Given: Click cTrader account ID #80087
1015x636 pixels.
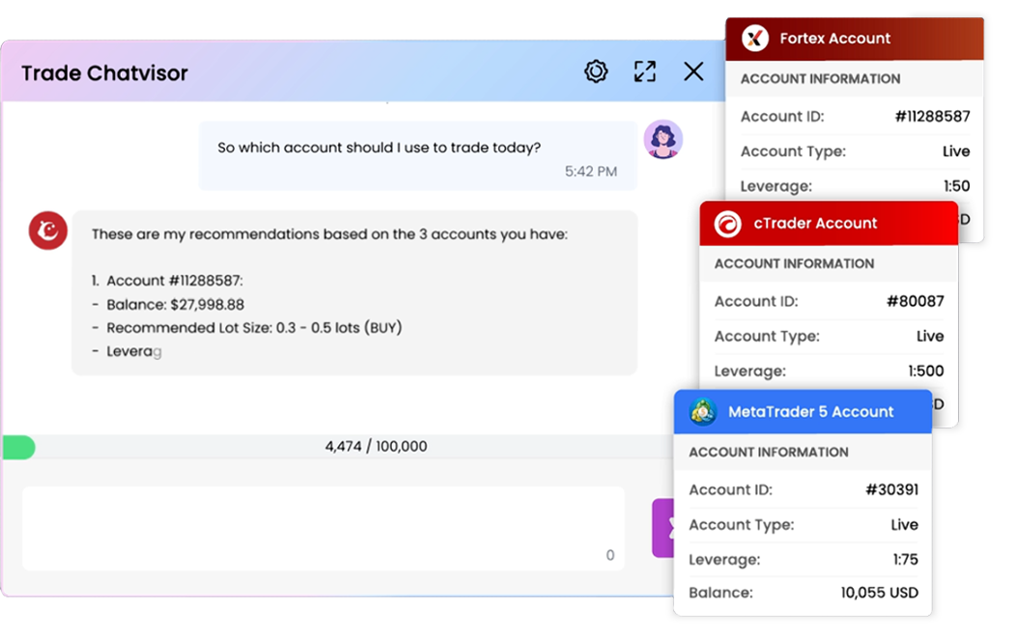Looking at the screenshot, I should tap(915, 301).
